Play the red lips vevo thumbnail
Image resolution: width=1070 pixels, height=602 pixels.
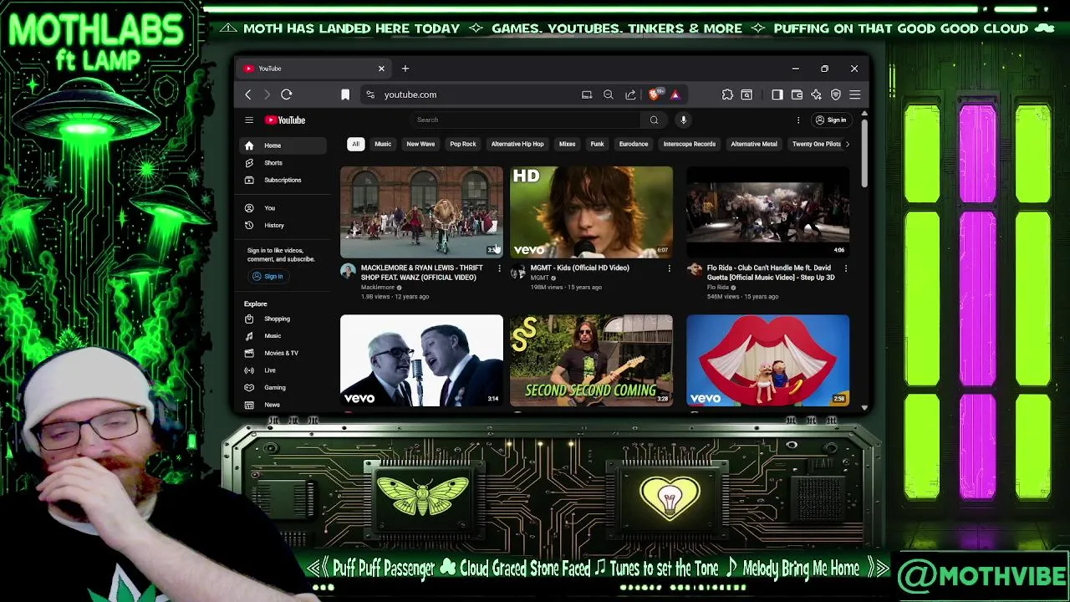pyautogui.click(x=767, y=360)
